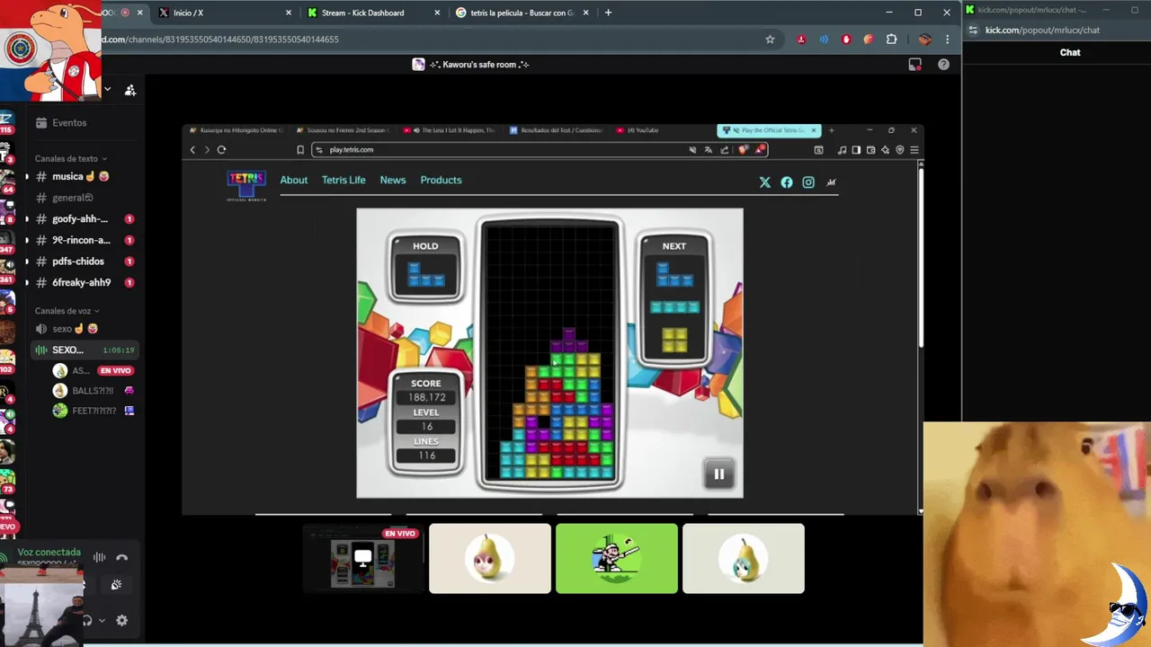Open browser extensions puzzle icon
The image size is (1151, 647).
pyautogui.click(x=892, y=40)
